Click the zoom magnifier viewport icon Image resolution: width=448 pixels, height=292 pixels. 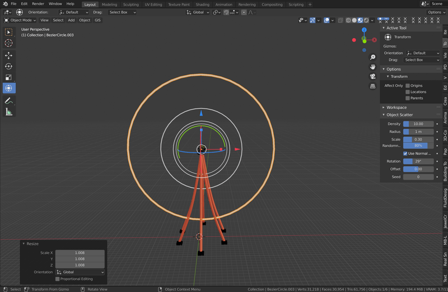click(372, 57)
